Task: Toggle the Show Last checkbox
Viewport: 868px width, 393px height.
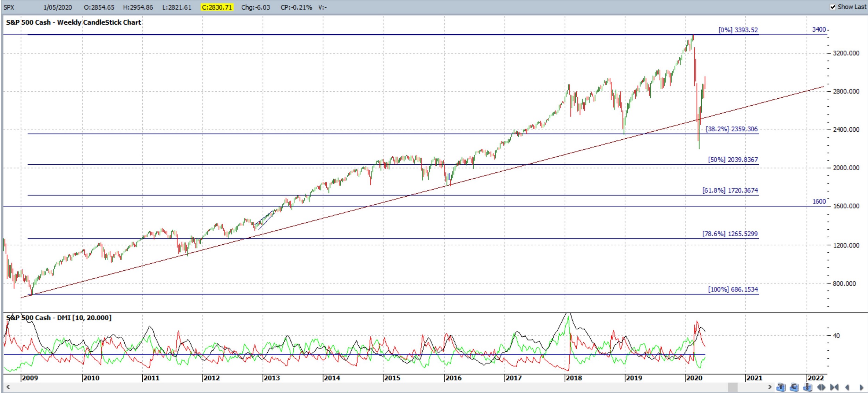Action: (x=833, y=7)
